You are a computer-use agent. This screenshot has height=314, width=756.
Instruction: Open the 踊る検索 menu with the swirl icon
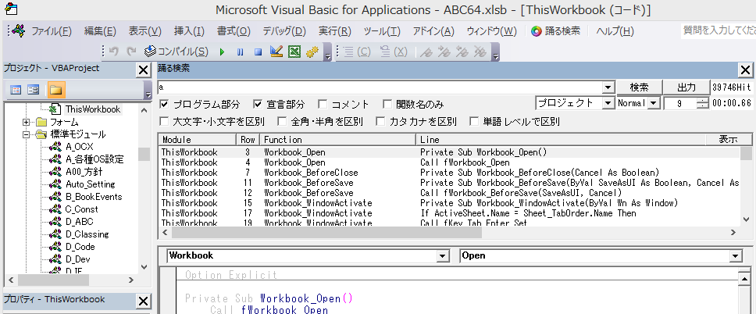click(556, 31)
